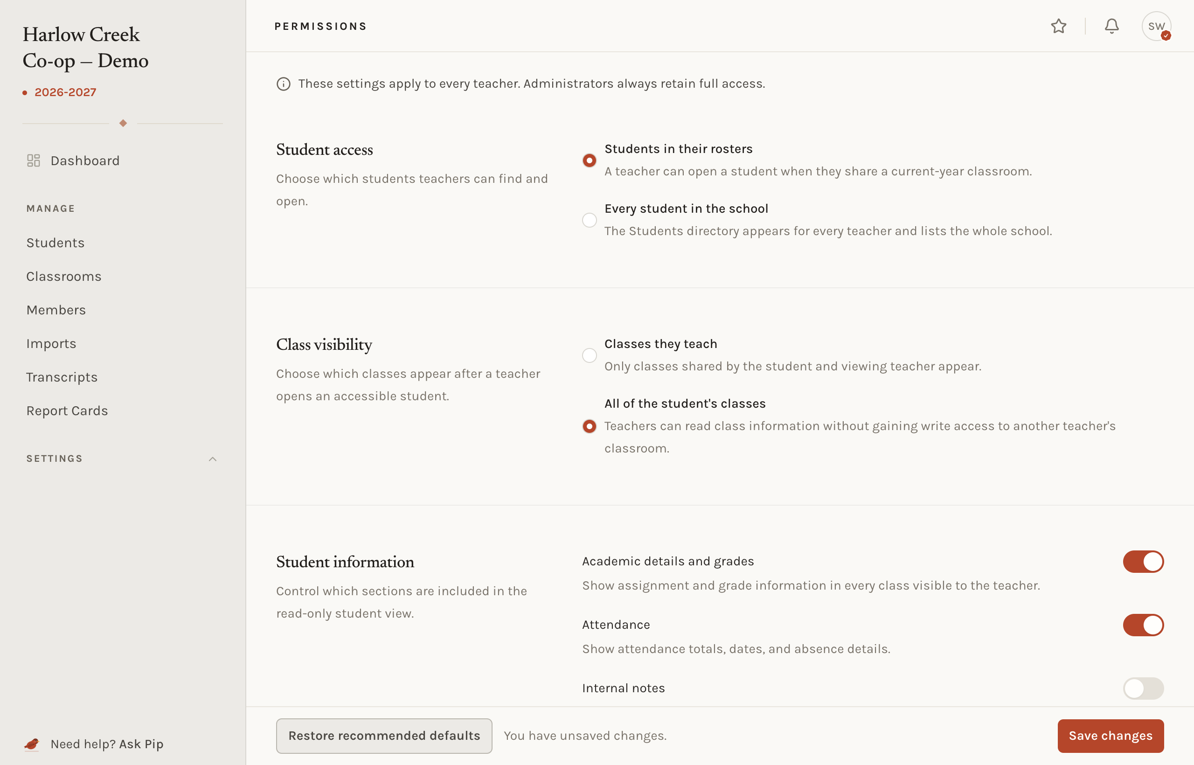Click the Attendance label text

(x=616, y=625)
